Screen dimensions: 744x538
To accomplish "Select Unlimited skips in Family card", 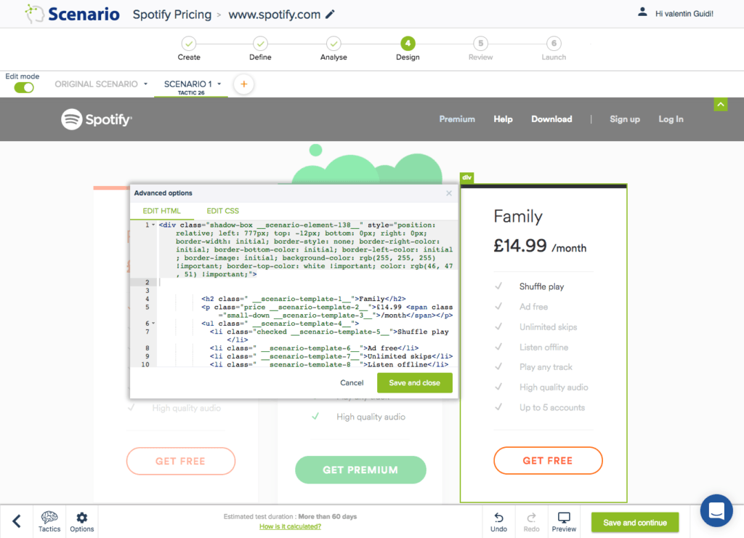I will (548, 327).
